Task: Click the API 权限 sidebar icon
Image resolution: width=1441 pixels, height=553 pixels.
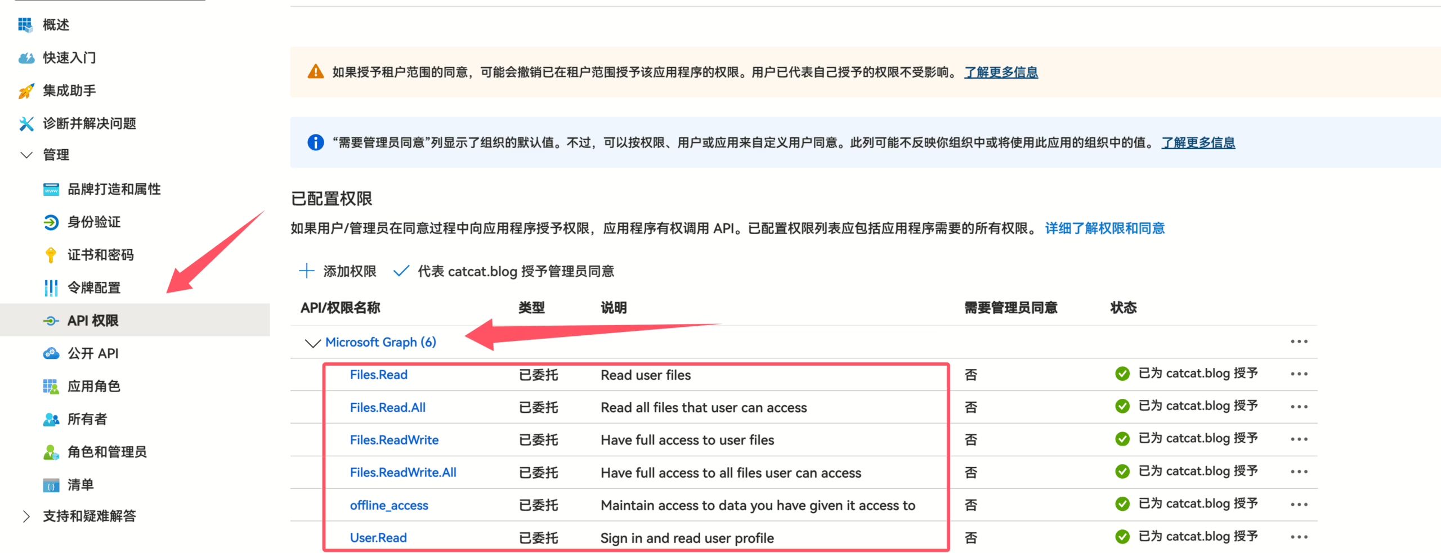Action: point(51,321)
